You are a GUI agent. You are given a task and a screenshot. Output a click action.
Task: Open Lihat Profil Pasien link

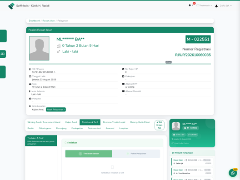point(180,143)
